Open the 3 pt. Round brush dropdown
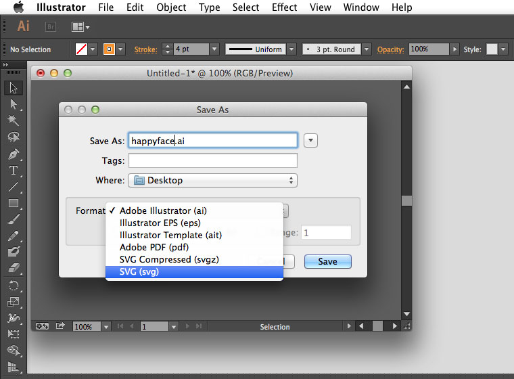 [367, 49]
